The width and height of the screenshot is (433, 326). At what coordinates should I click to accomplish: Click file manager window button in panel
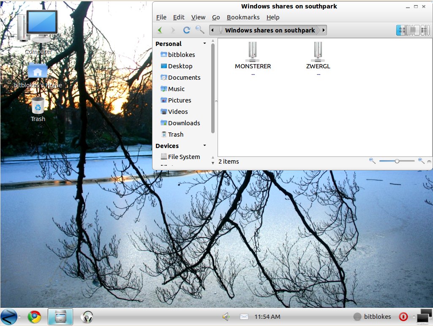tap(60, 317)
